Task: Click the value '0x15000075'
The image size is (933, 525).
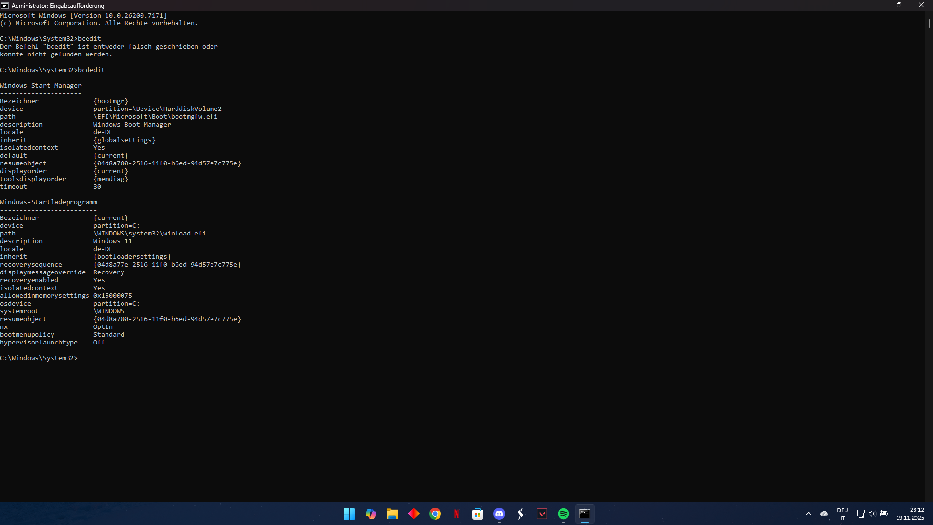Action: coord(113,296)
